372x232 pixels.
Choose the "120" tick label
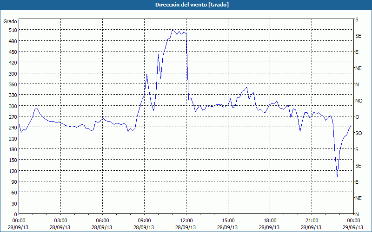[13, 171]
